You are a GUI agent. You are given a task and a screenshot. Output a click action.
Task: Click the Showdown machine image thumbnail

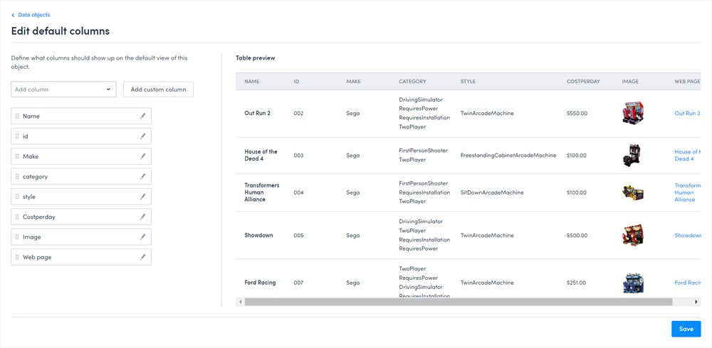point(632,235)
